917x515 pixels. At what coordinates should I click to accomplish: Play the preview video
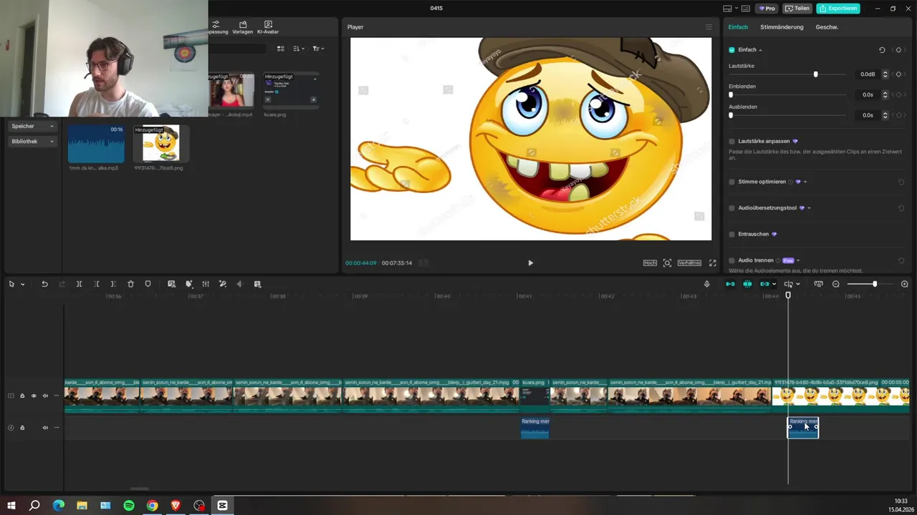coord(530,263)
